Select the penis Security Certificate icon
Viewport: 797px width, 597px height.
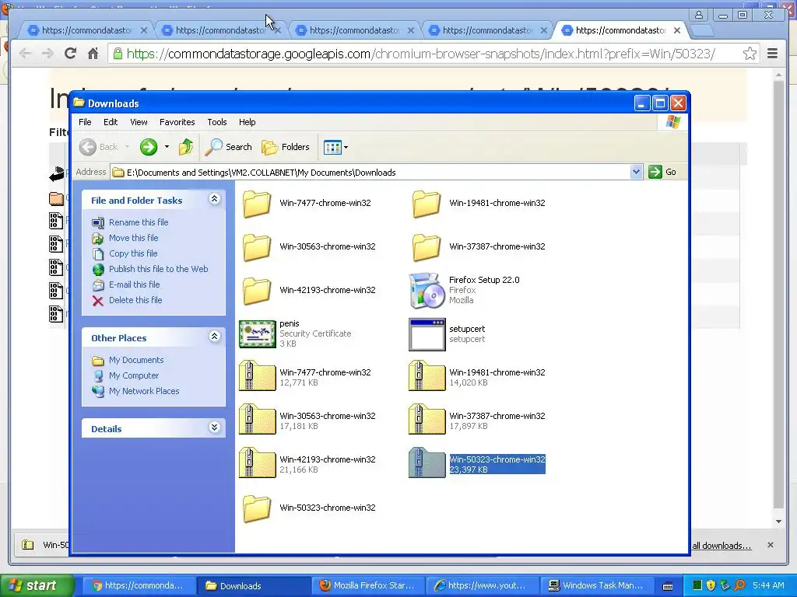click(x=257, y=334)
